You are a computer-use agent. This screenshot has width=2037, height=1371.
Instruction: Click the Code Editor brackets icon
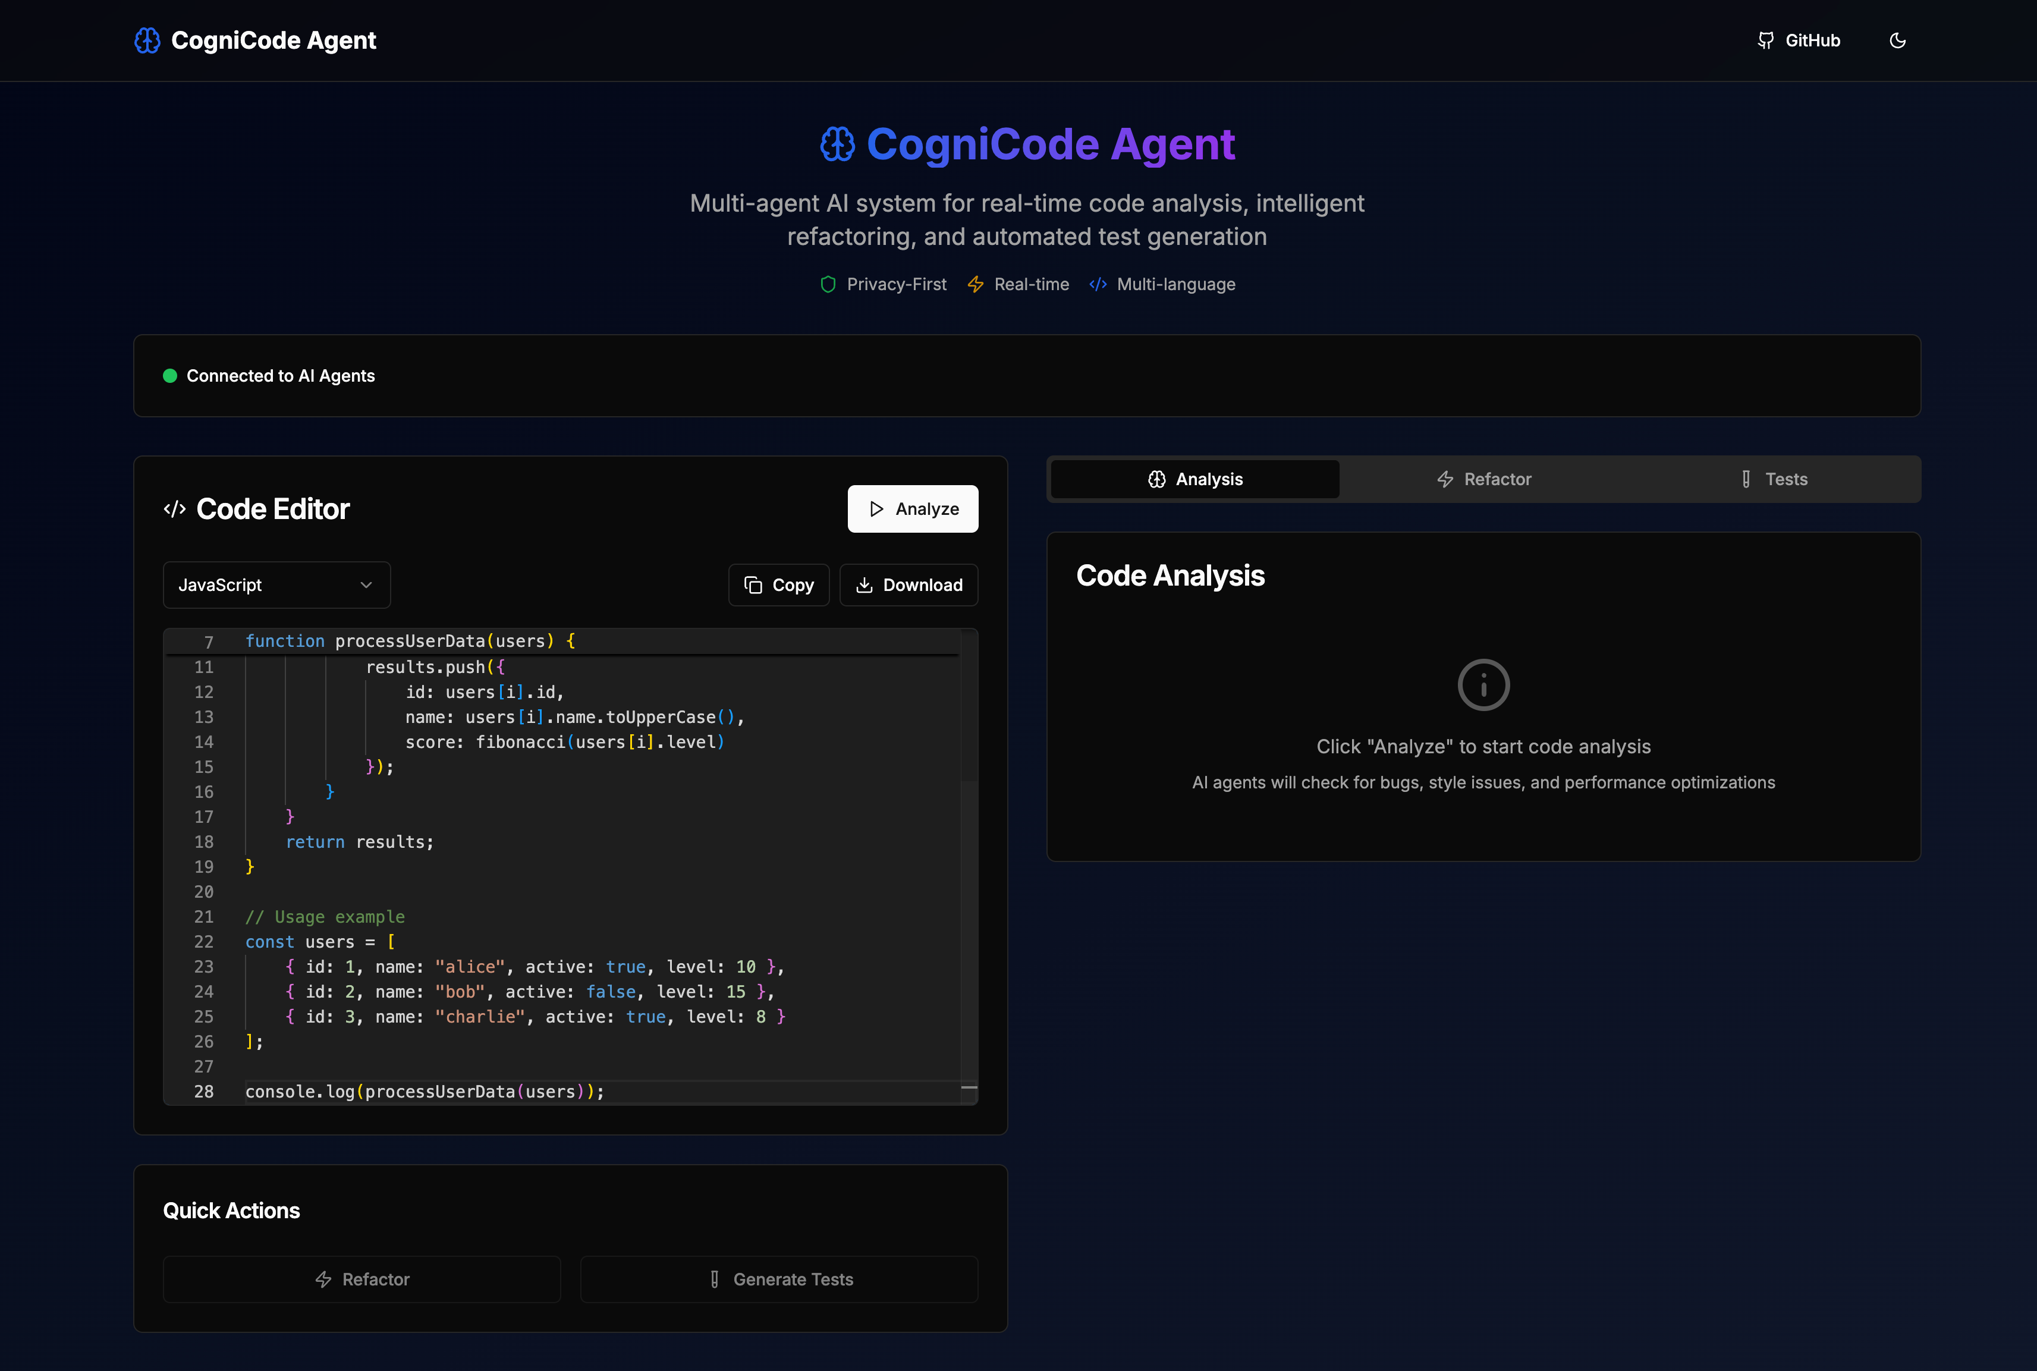click(x=175, y=509)
